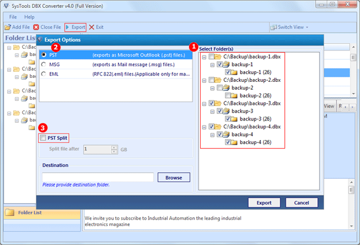Collapse the C:\Backup\backup-3.dbx tree node
360x245 pixels.
(x=204, y=104)
